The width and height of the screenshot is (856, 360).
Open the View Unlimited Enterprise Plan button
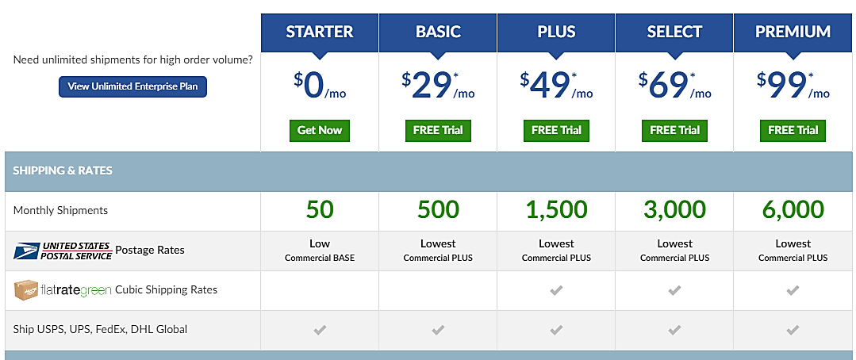pos(132,86)
